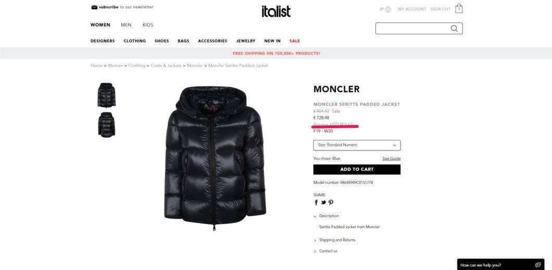The height and width of the screenshot is (270, 552).
Task: Select the second jacket thumbnail
Action: pyautogui.click(x=106, y=125)
